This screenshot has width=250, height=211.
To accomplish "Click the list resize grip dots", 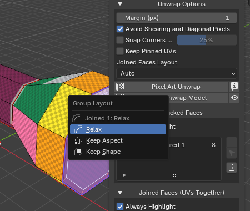I will [x=174, y=175].
